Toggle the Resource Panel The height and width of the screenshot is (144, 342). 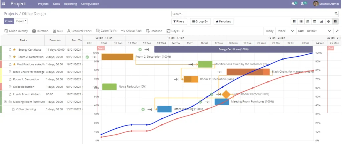pos(79,31)
